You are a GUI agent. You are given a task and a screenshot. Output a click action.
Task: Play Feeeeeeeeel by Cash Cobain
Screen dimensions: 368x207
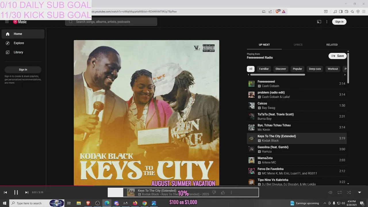[x=297, y=84]
